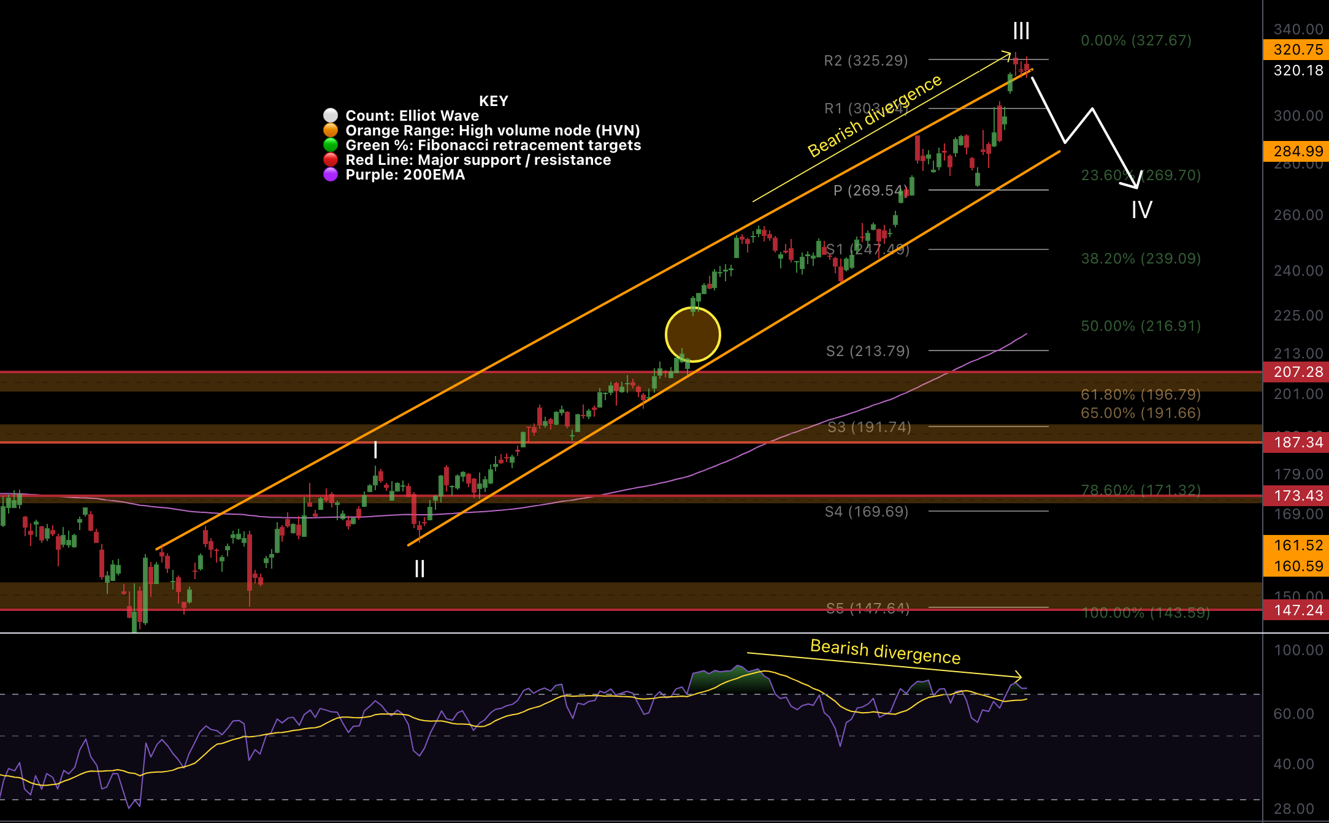Click the 38.20% (239.09) Fibonacci level
This screenshot has width=1329, height=823.
[x=1141, y=259]
